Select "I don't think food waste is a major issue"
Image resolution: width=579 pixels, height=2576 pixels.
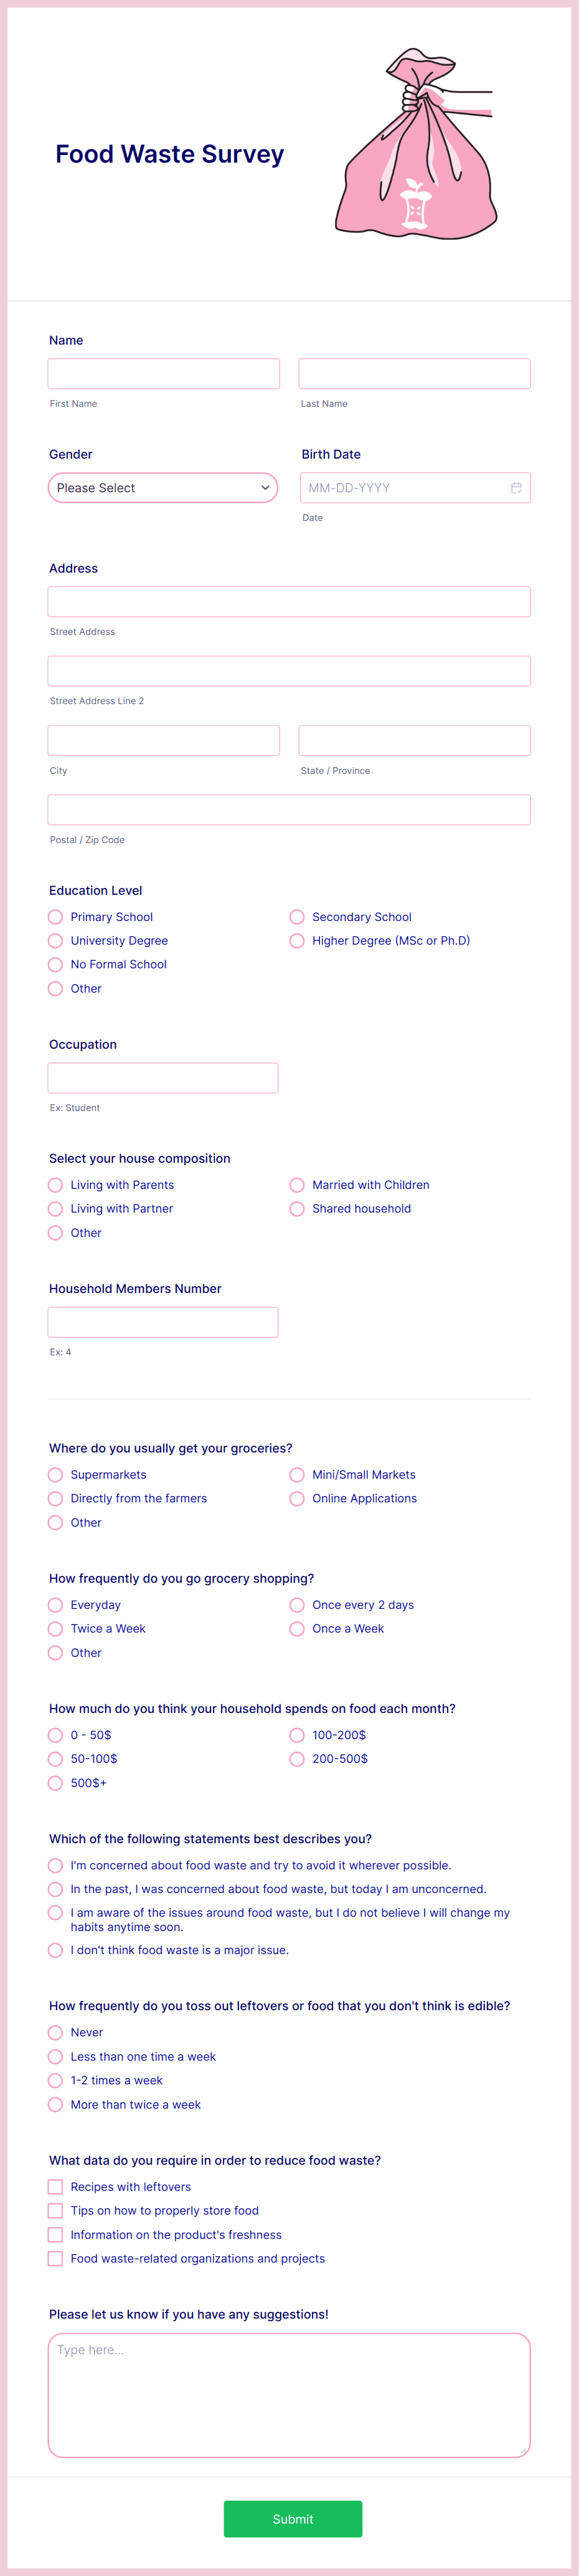pyautogui.click(x=55, y=1950)
